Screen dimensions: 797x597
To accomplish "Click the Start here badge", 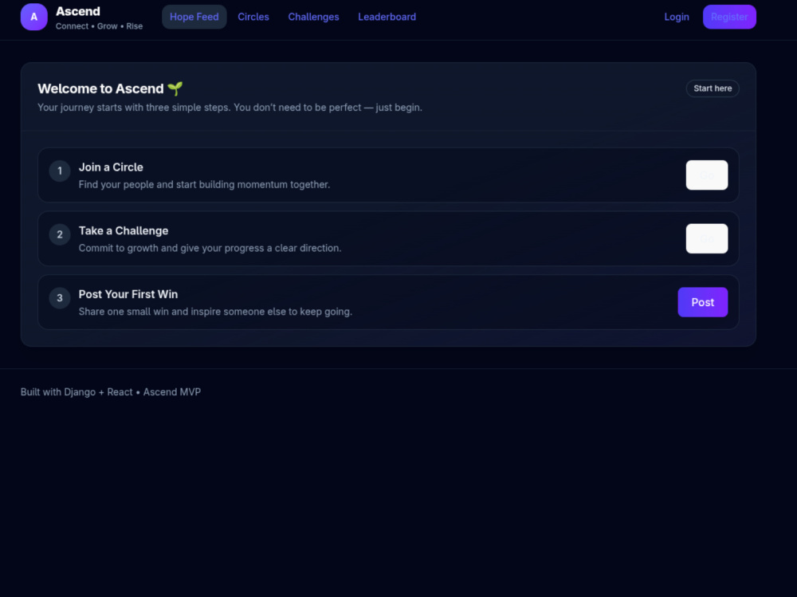I will (x=713, y=88).
